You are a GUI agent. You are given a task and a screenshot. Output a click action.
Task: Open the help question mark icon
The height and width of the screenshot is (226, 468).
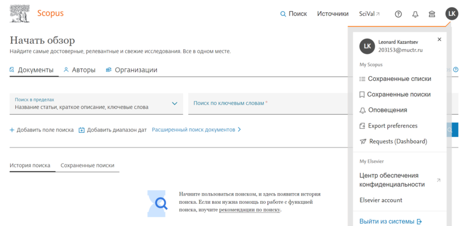[x=398, y=14]
